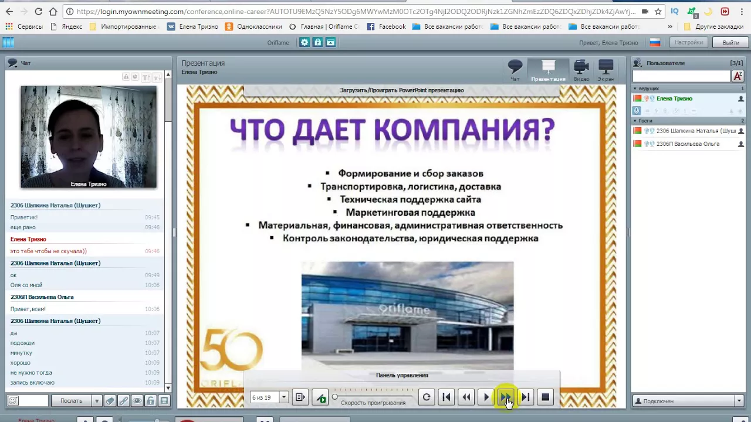The width and height of the screenshot is (751, 422).
Task: Open the 'Другие закладки' folder
Action: click(713, 26)
